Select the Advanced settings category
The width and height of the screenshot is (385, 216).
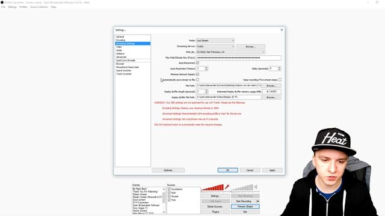[x=132, y=57]
